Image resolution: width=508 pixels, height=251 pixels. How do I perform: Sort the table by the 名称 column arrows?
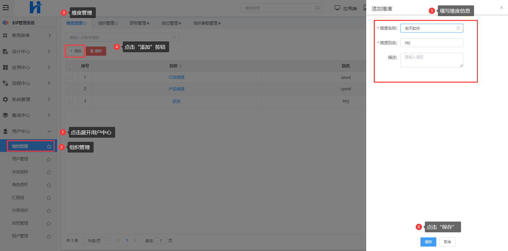[x=181, y=66]
